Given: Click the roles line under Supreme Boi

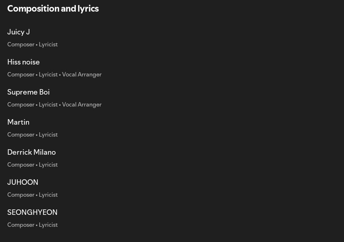Looking at the screenshot, I should pyautogui.click(x=54, y=104).
